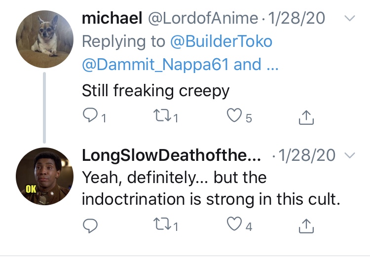Open LongSlowDeathofthe's 'OK' avatar

point(44,176)
